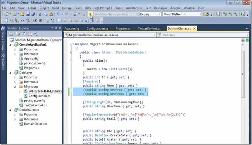Click the Refresh icon in Solution Explorer
This screenshot has width=252, height=145.
(x=23, y=34)
